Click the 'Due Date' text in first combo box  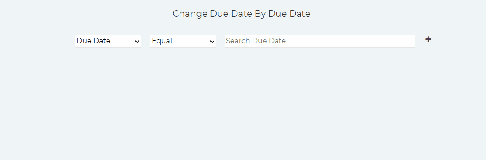coord(93,41)
